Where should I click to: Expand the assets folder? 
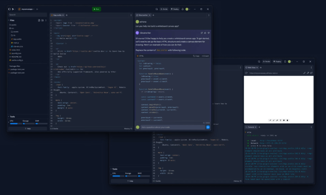14,32
